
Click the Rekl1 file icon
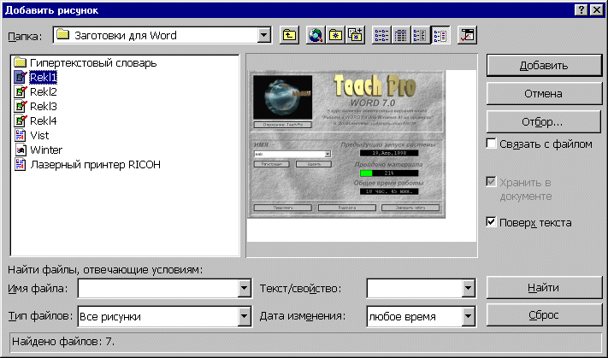[x=21, y=77]
